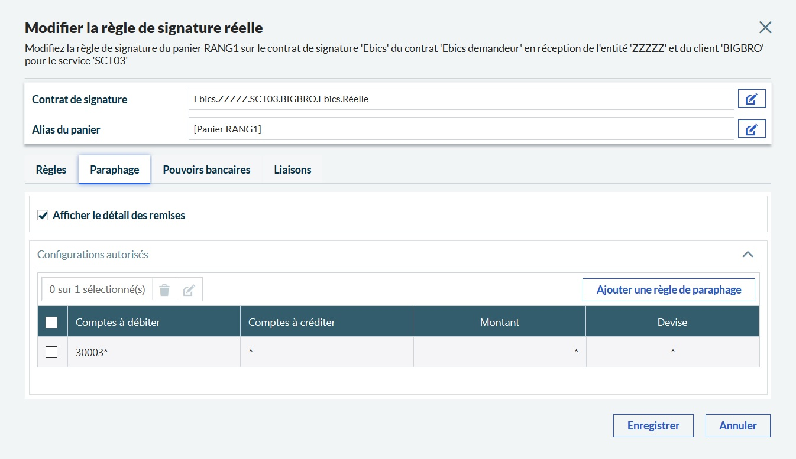Click the pencil edit icon in table toolbar

[189, 290]
